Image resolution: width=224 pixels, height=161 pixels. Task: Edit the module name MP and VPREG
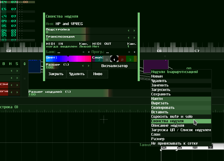[69, 24]
